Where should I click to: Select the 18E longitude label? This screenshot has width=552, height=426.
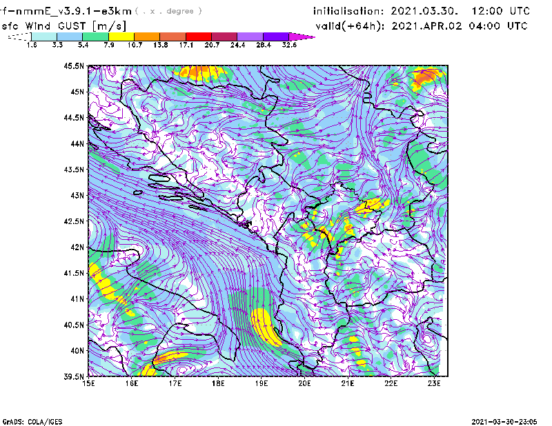(218, 383)
